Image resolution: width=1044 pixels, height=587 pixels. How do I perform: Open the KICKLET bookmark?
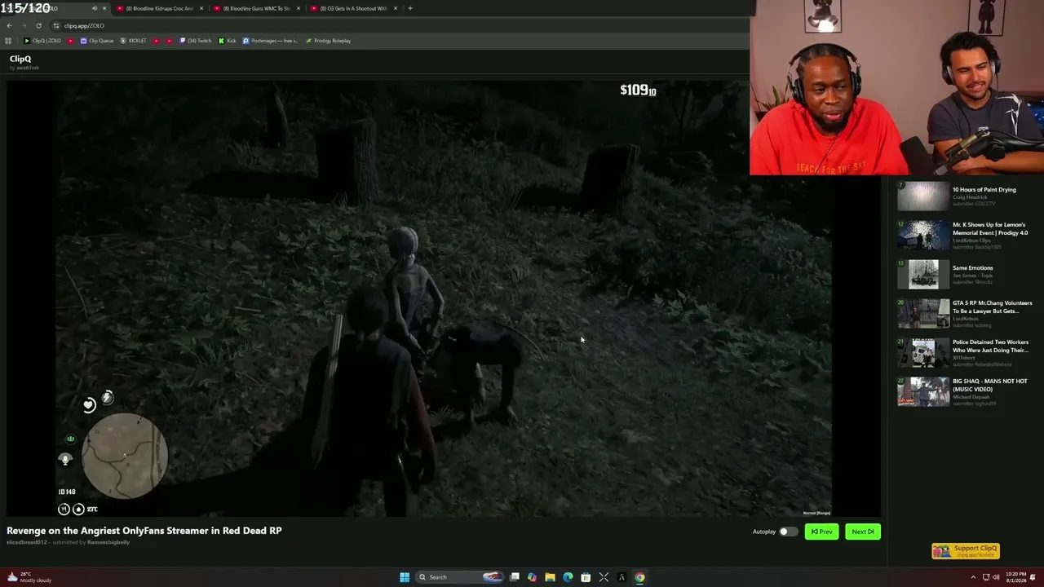pyautogui.click(x=134, y=41)
